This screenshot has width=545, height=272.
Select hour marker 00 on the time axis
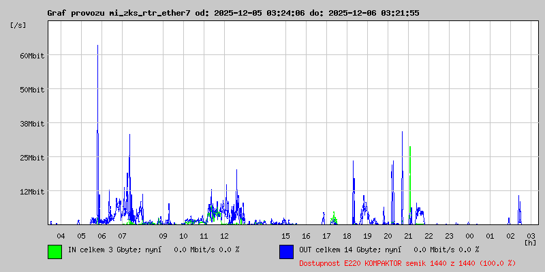[x=469, y=235]
